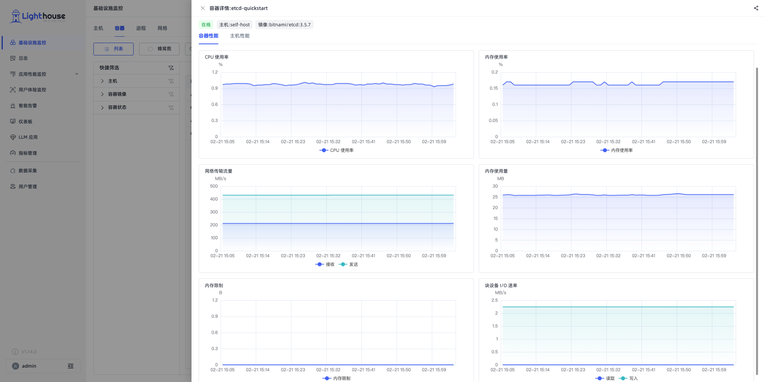Image resolution: width=766 pixels, height=382 pixels.
Task: Select the 进程 tab in infrastructure monitoring
Action: pos(141,28)
